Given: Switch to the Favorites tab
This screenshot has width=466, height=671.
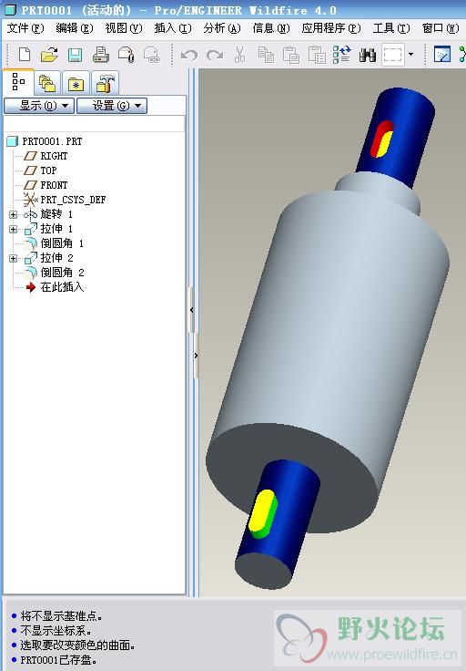Looking at the screenshot, I should coord(76,83).
